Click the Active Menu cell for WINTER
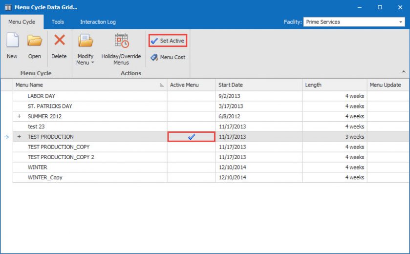 [191, 168]
